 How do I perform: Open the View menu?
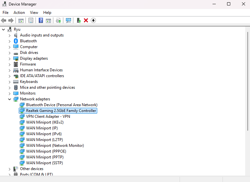point(34,13)
